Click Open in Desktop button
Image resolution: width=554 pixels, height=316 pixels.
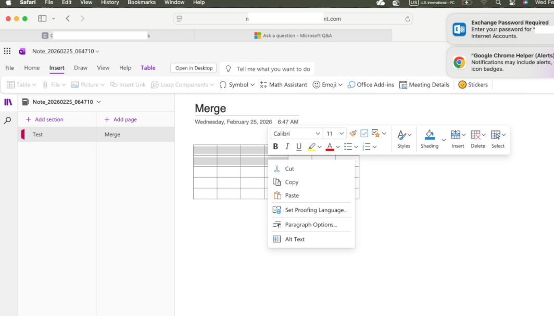coord(194,68)
